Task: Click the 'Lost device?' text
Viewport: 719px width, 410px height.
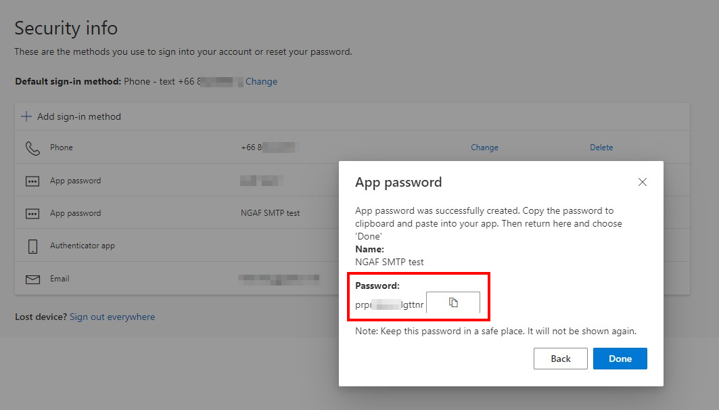Action: (x=41, y=317)
